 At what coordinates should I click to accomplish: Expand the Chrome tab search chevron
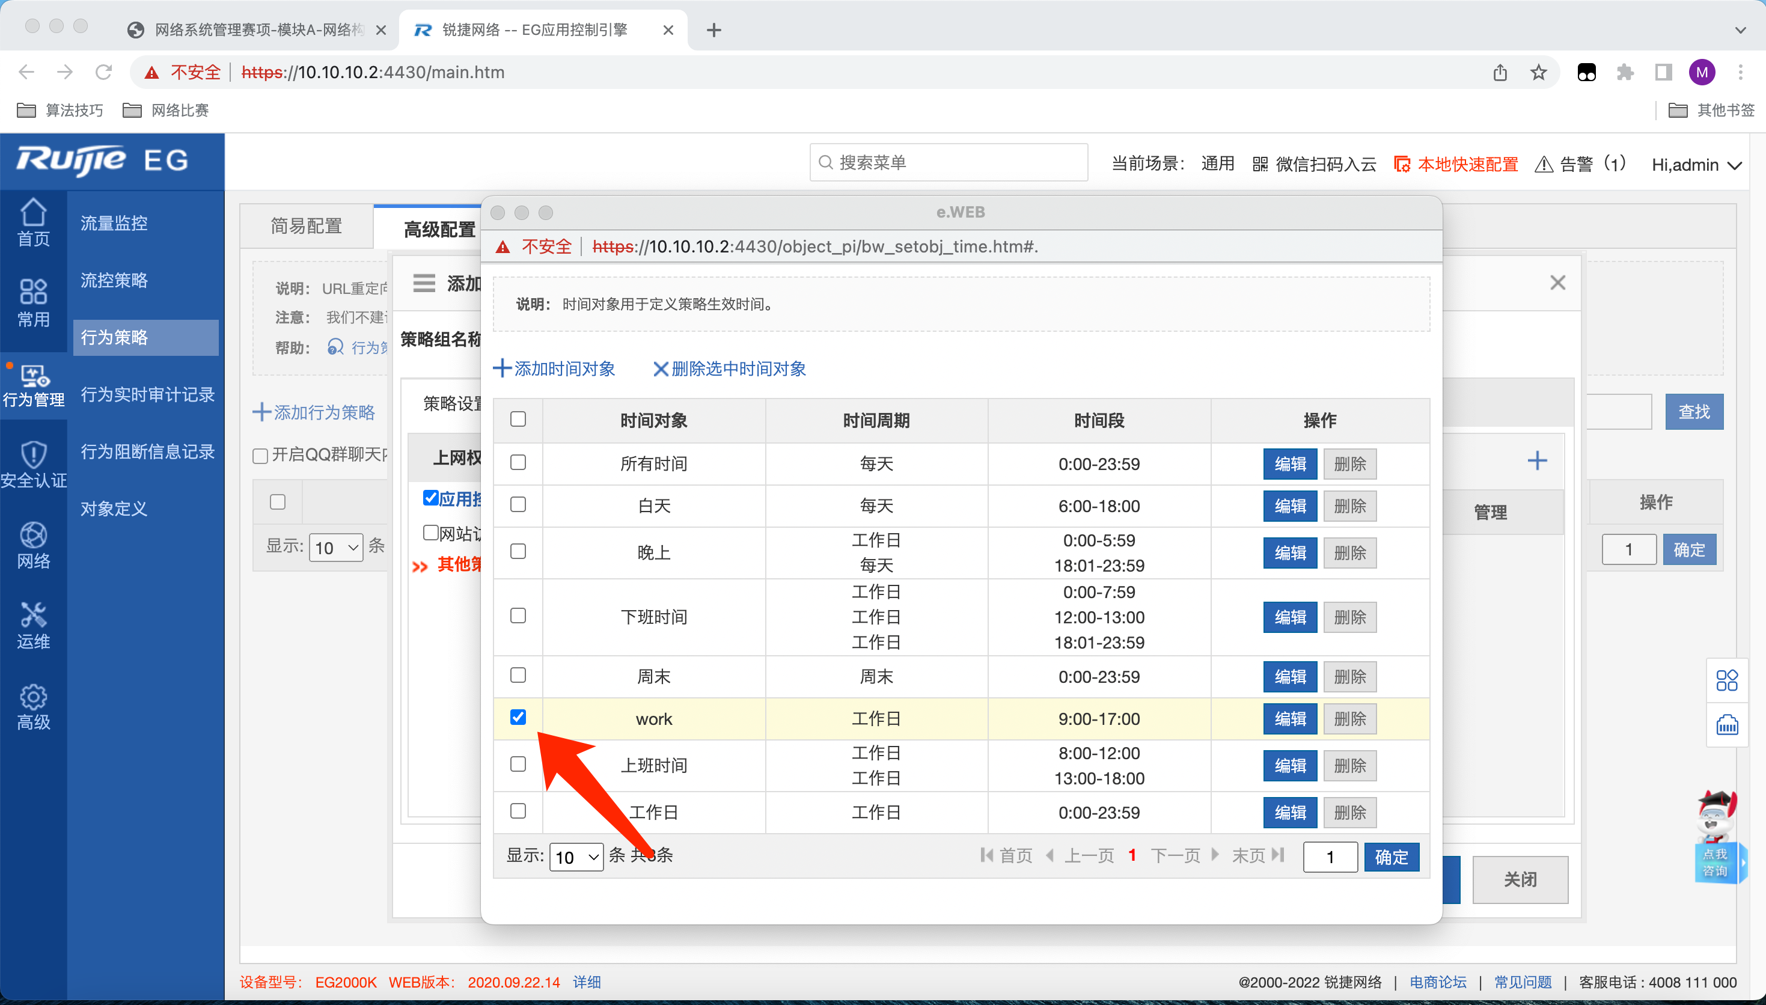[x=1741, y=29]
